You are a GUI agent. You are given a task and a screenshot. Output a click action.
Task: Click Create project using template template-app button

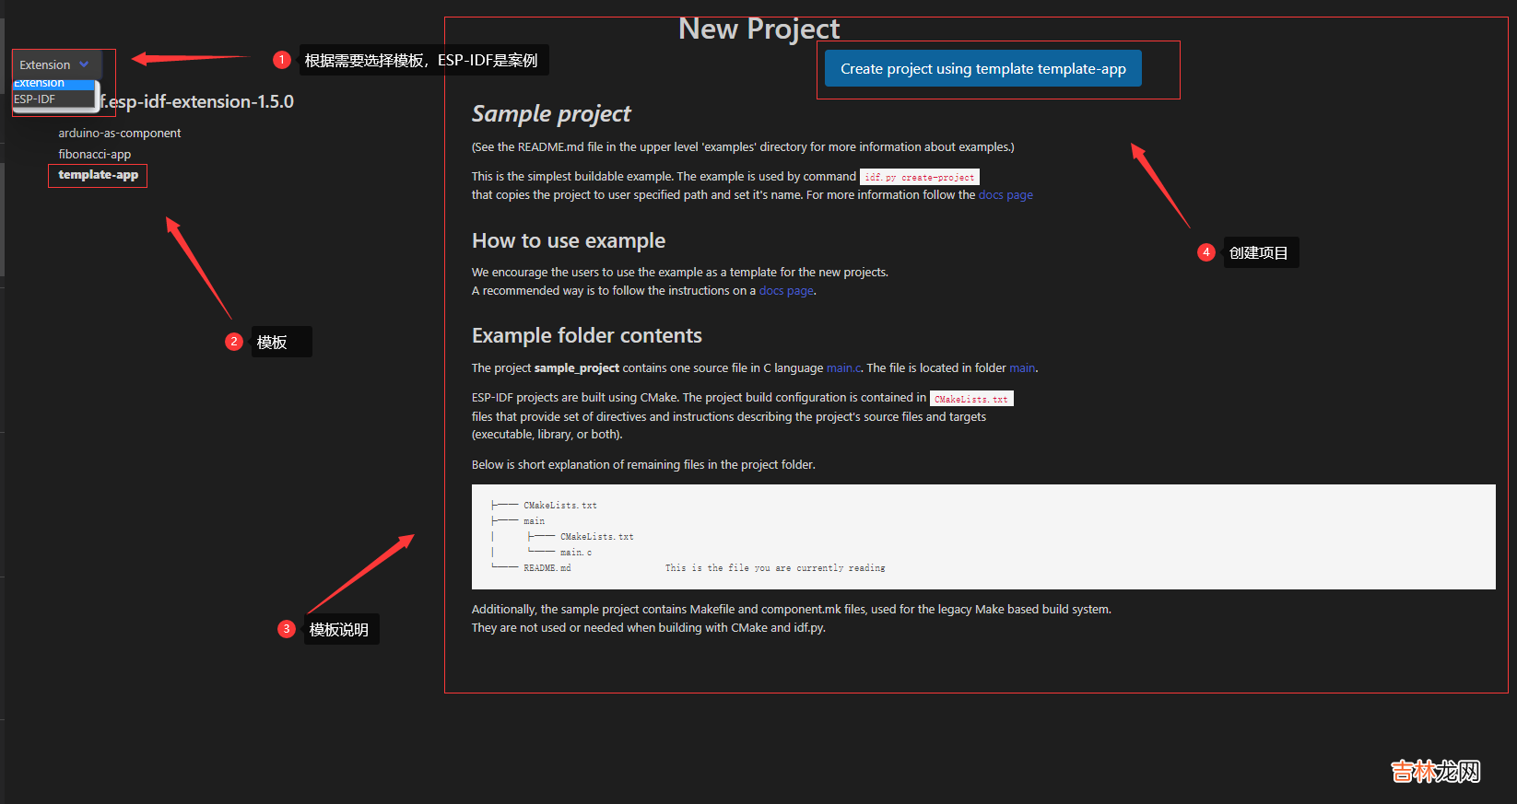(982, 69)
